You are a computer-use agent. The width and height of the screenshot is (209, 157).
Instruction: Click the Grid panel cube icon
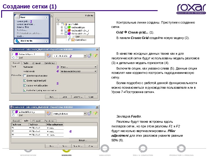click(x=17, y=17)
